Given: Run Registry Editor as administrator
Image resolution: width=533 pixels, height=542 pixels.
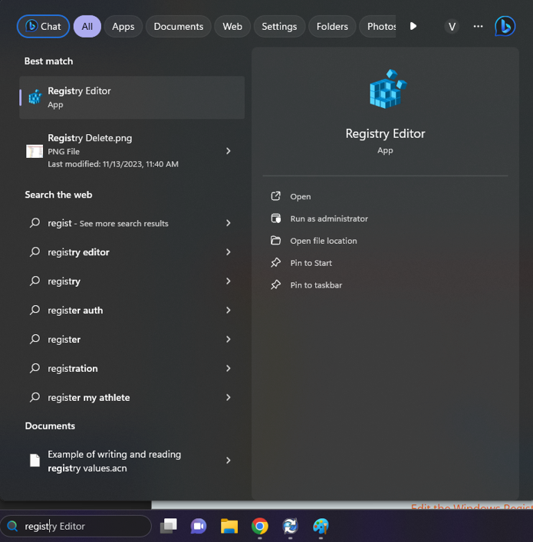Looking at the screenshot, I should 328,218.
